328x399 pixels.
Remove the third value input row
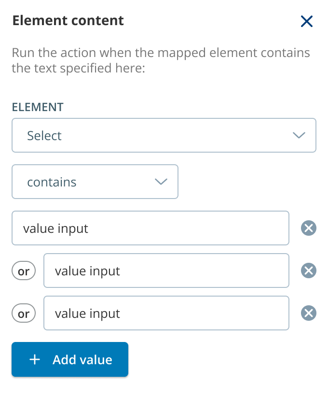click(x=309, y=313)
